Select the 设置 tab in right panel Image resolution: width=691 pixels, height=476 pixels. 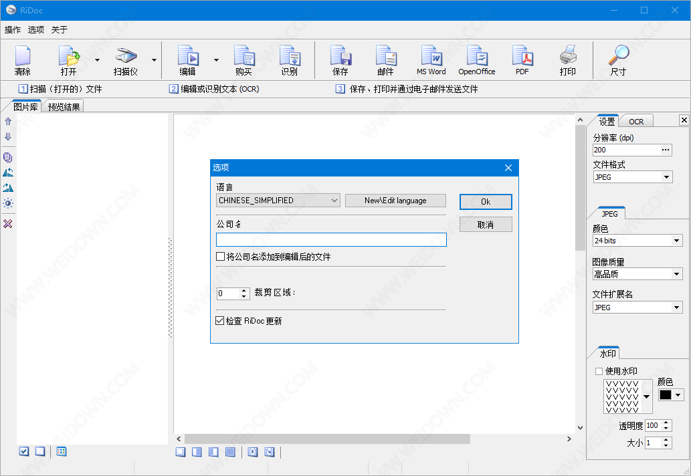[x=607, y=121]
